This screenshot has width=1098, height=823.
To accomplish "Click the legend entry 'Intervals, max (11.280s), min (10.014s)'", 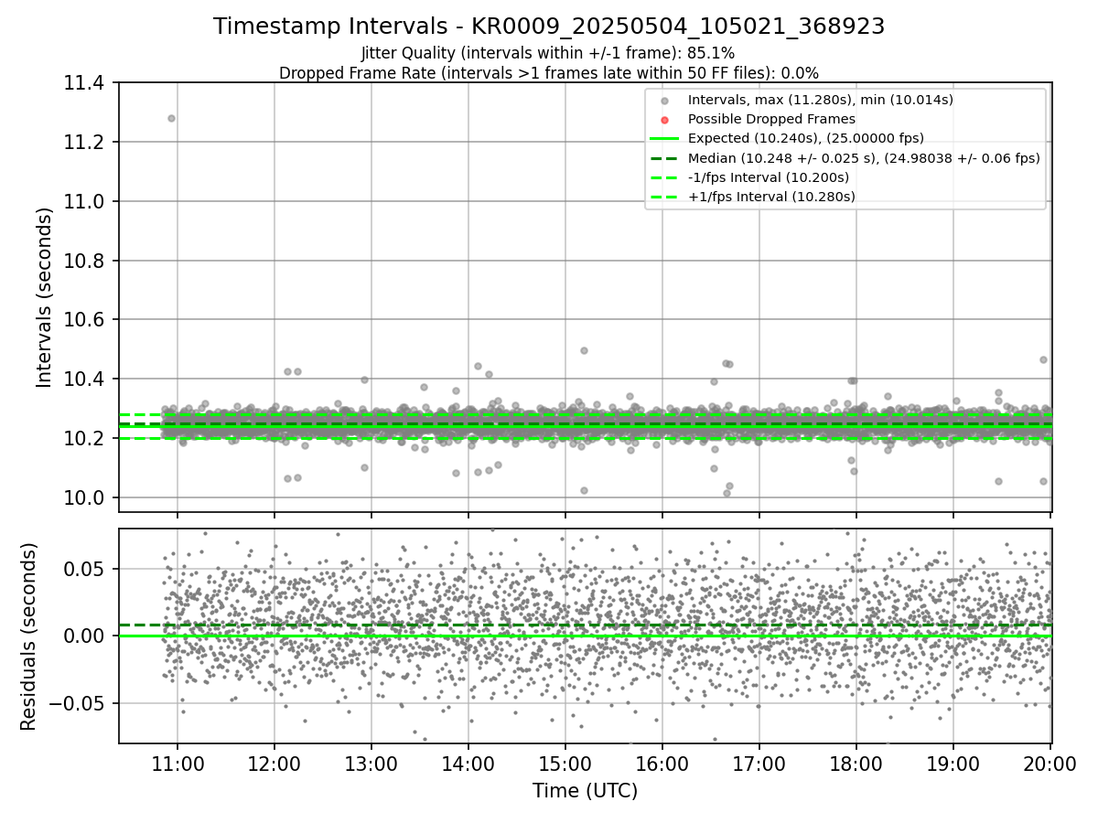I will [x=821, y=100].
